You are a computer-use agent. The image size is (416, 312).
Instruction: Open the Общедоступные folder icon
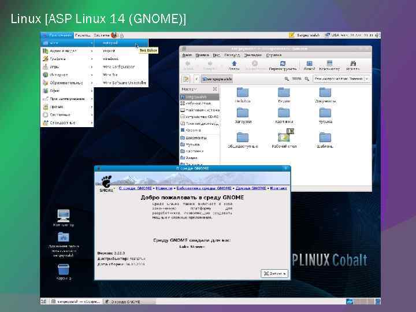tap(243, 140)
